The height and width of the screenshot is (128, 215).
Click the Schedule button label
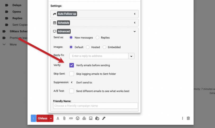pyautogui.click(x=63, y=23)
